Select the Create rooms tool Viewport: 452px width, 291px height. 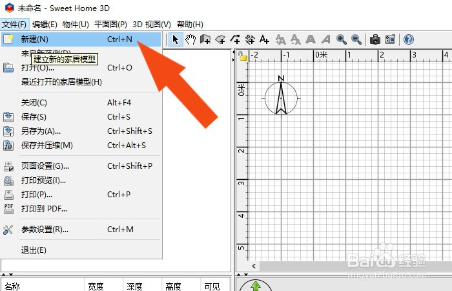click(x=220, y=39)
